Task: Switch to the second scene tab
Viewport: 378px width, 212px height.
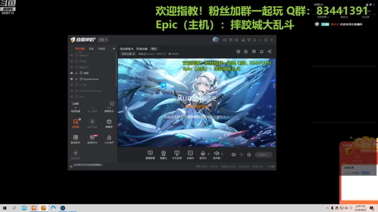Action: (x=91, y=49)
